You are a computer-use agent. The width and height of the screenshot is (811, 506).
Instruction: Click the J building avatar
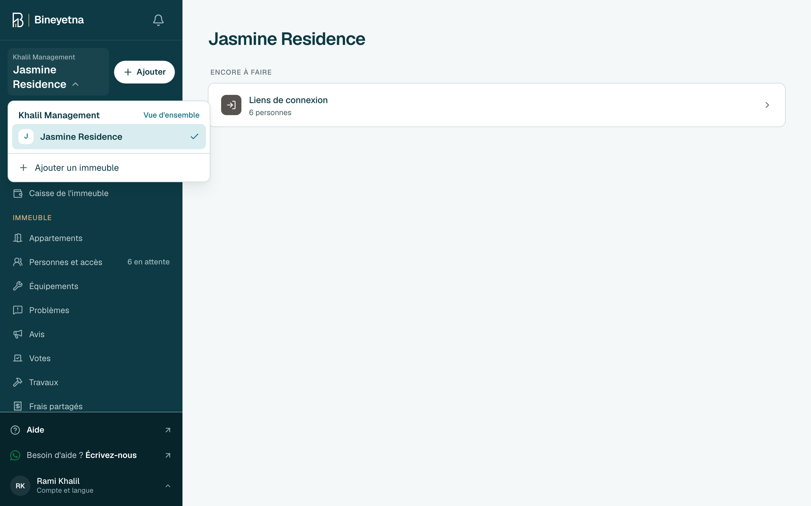pos(26,137)
